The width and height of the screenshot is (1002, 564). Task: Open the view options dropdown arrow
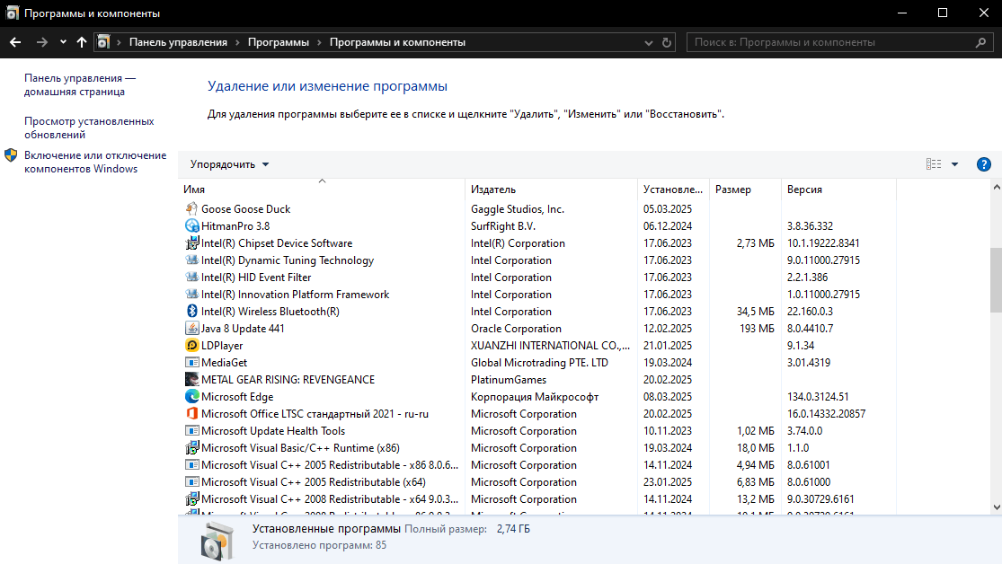[x=954, y=164]
